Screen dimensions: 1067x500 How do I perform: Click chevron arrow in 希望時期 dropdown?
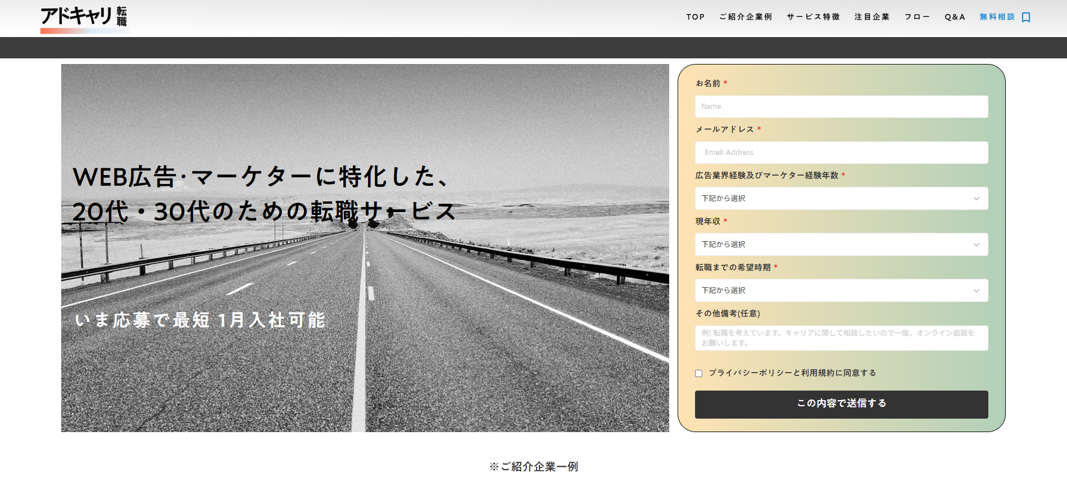[976, 291]
